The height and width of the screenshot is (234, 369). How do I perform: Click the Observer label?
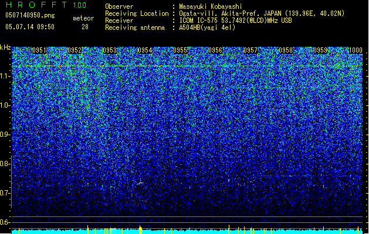click(119, 6)
